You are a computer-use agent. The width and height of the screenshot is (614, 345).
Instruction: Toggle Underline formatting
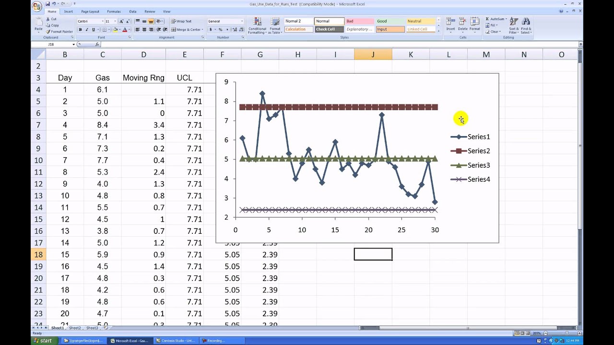93,30
